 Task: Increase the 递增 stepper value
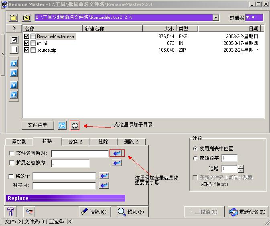coord(241,167)
